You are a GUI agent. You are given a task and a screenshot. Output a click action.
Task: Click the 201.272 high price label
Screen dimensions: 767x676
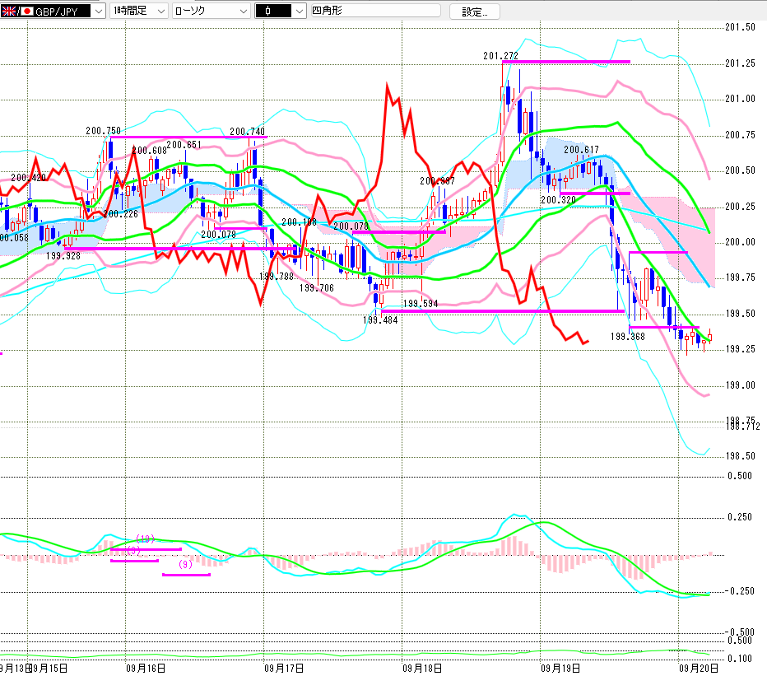pyautogui.click(x=501, y=56)
